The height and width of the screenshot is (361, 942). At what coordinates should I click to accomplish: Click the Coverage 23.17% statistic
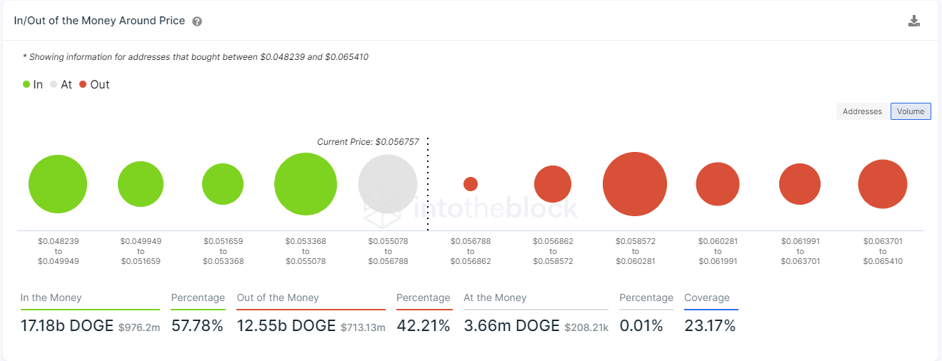(710, 326)
